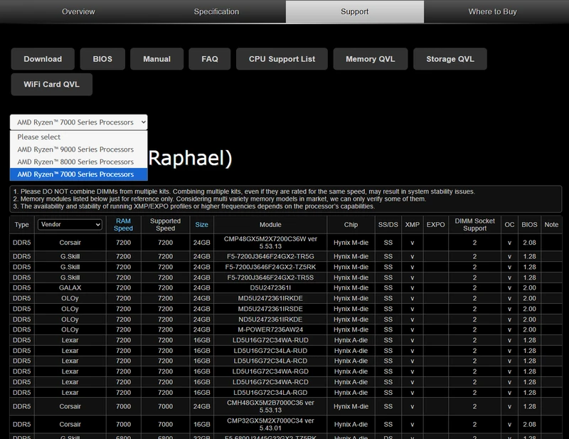569x439 pixels.
Task: Click the F5-7200J3646F24GX2-TR5G module cell
Action: 270,256
